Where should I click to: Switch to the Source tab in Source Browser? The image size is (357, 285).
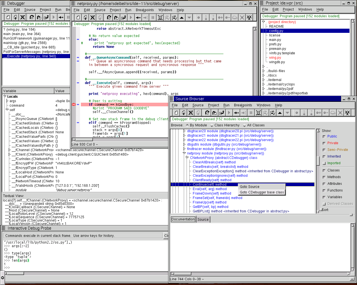pos(203,219)
